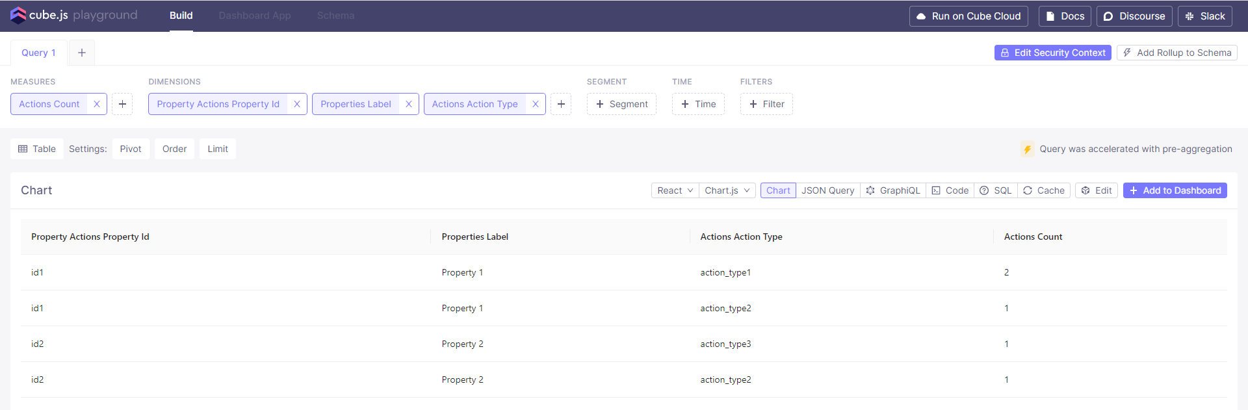Viewport: 1248px width, 410px height.
Task: Expand the React framework dropdown
Action: [x=675, y=190]
